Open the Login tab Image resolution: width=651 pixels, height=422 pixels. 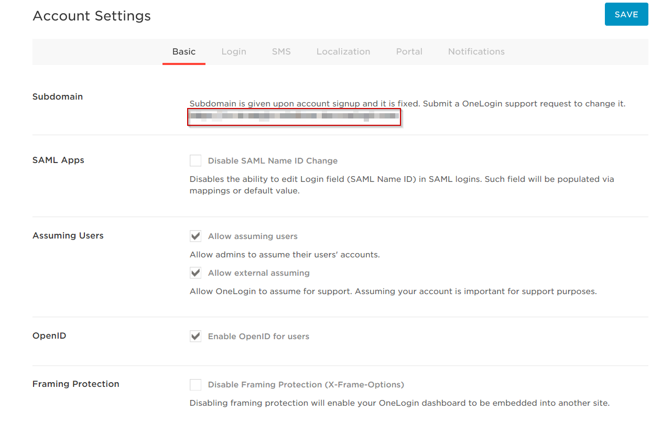click(x=234, y=51)
